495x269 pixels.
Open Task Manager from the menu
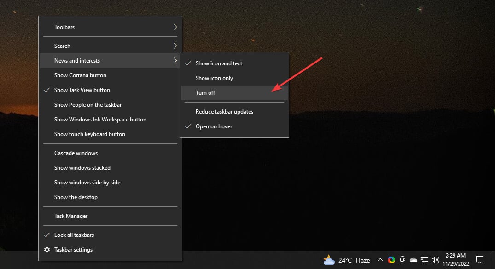coord(70,216)
